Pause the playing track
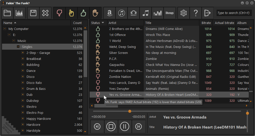The width and height of the screenshot is (255, 136). coord(125,127)
